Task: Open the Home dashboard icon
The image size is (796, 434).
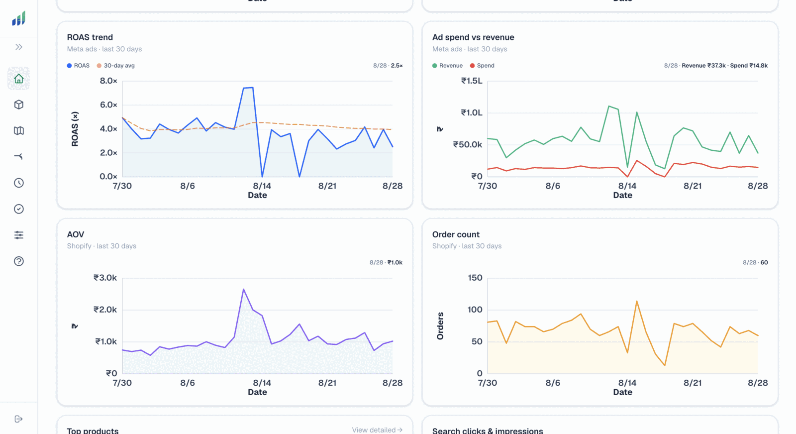Action: coord(19,79)
